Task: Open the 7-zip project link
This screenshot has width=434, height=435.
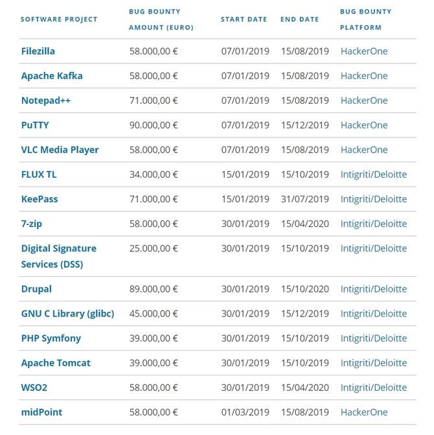Action: [x=32, y=224]
